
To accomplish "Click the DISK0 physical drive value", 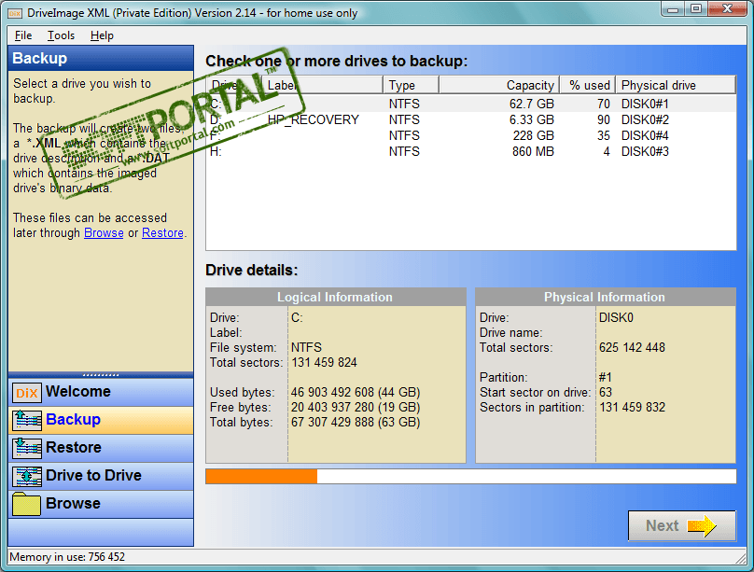I will [616, 317].
